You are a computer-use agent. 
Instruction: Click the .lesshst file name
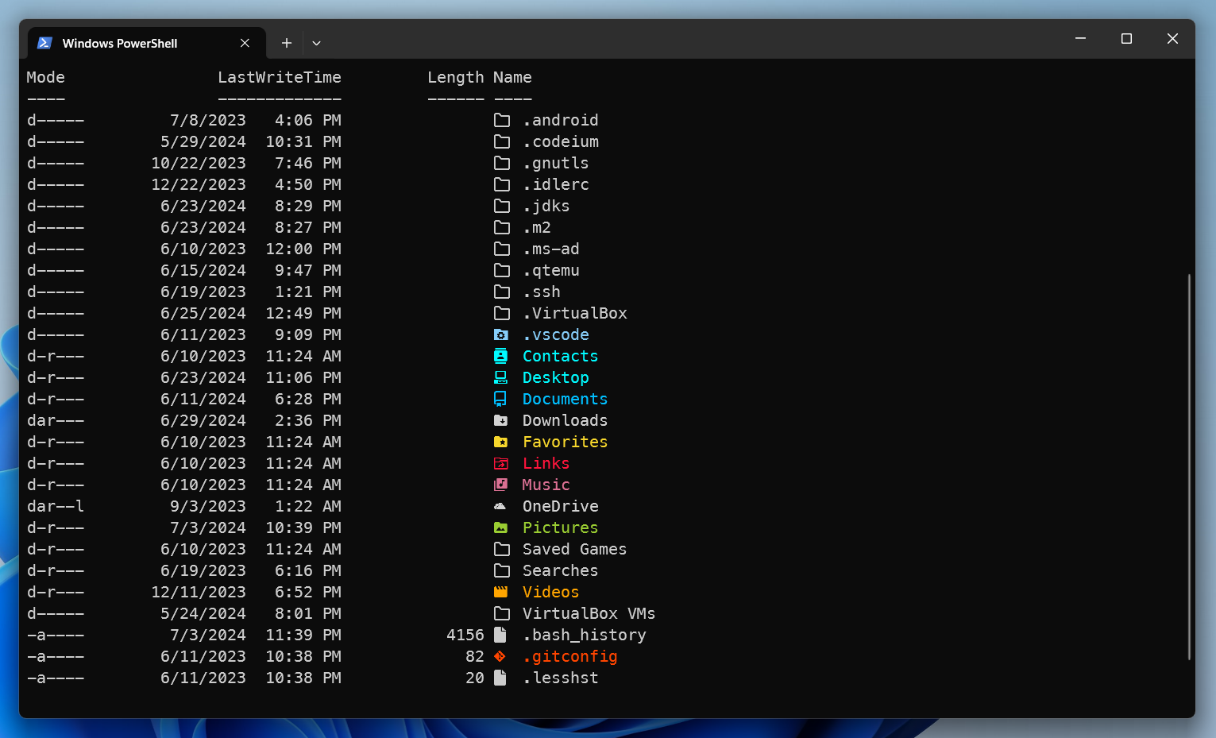(x=561, y=678)
